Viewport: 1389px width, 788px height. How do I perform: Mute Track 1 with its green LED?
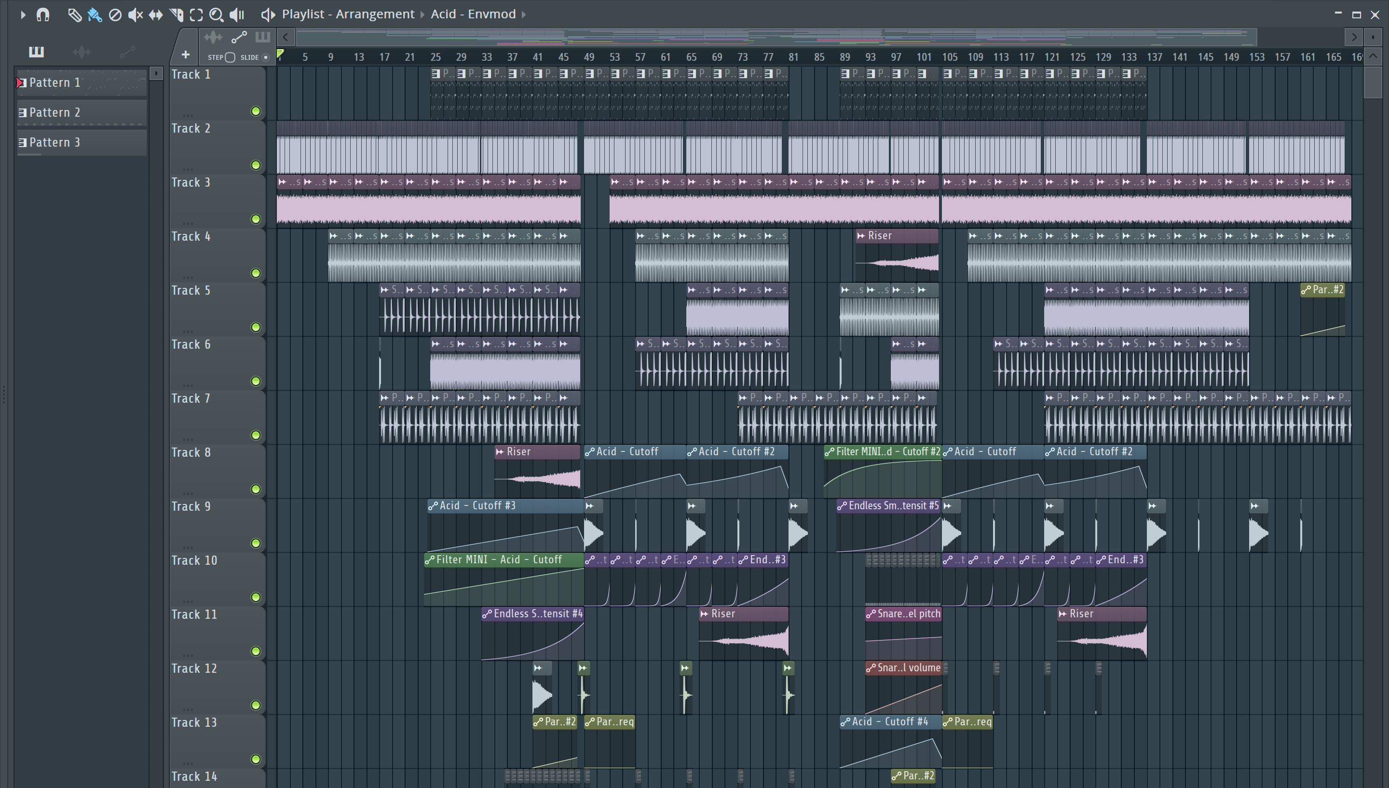[x=256, y=111]
